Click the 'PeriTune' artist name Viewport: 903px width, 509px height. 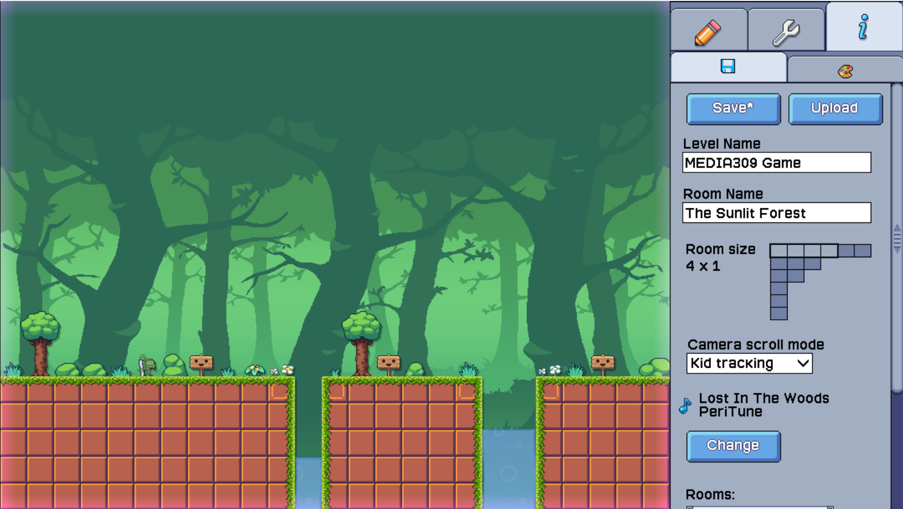(731, 412)
